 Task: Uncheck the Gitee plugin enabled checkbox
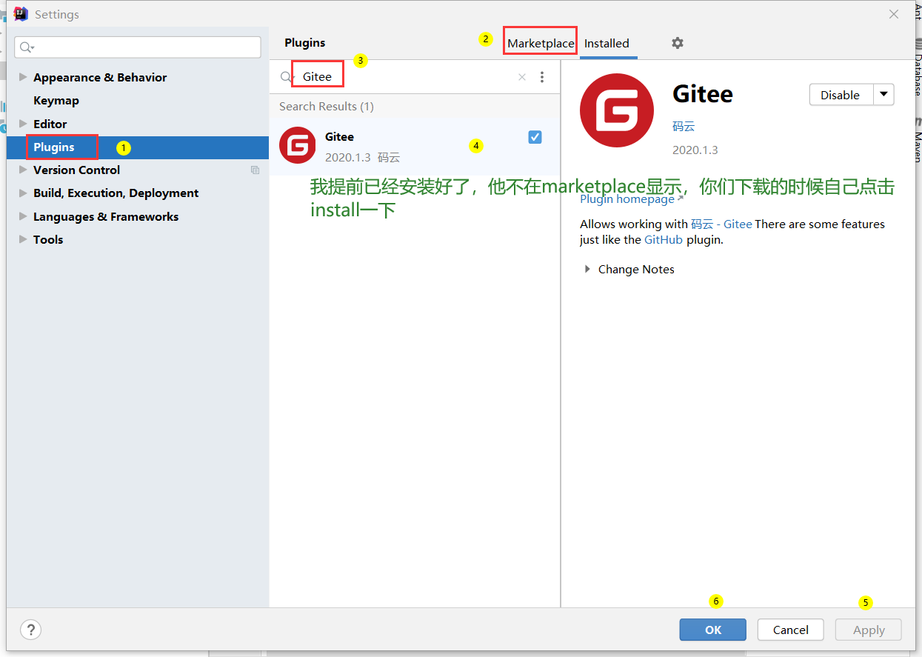(x=535, y=137)
